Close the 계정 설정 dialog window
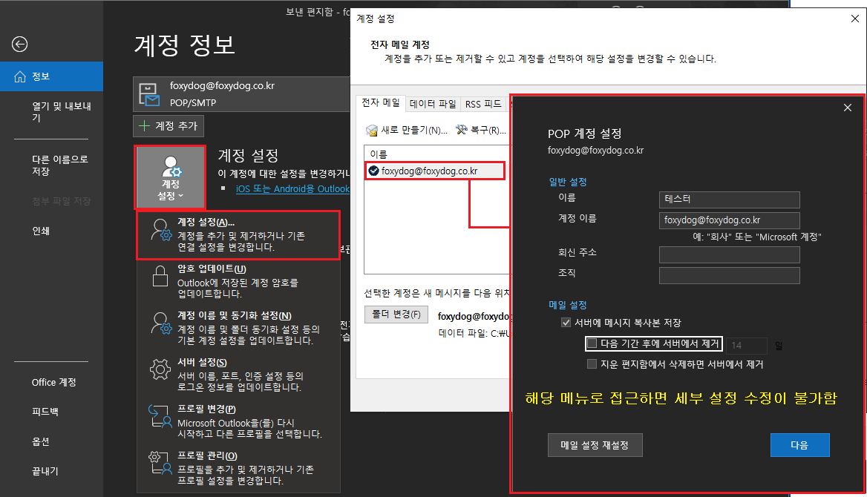The image size is (867, 497). tap(855, 19)
